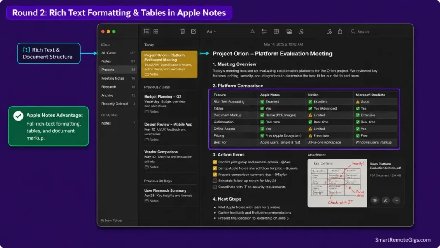Click Present final decision bullet

click(254, 218)
